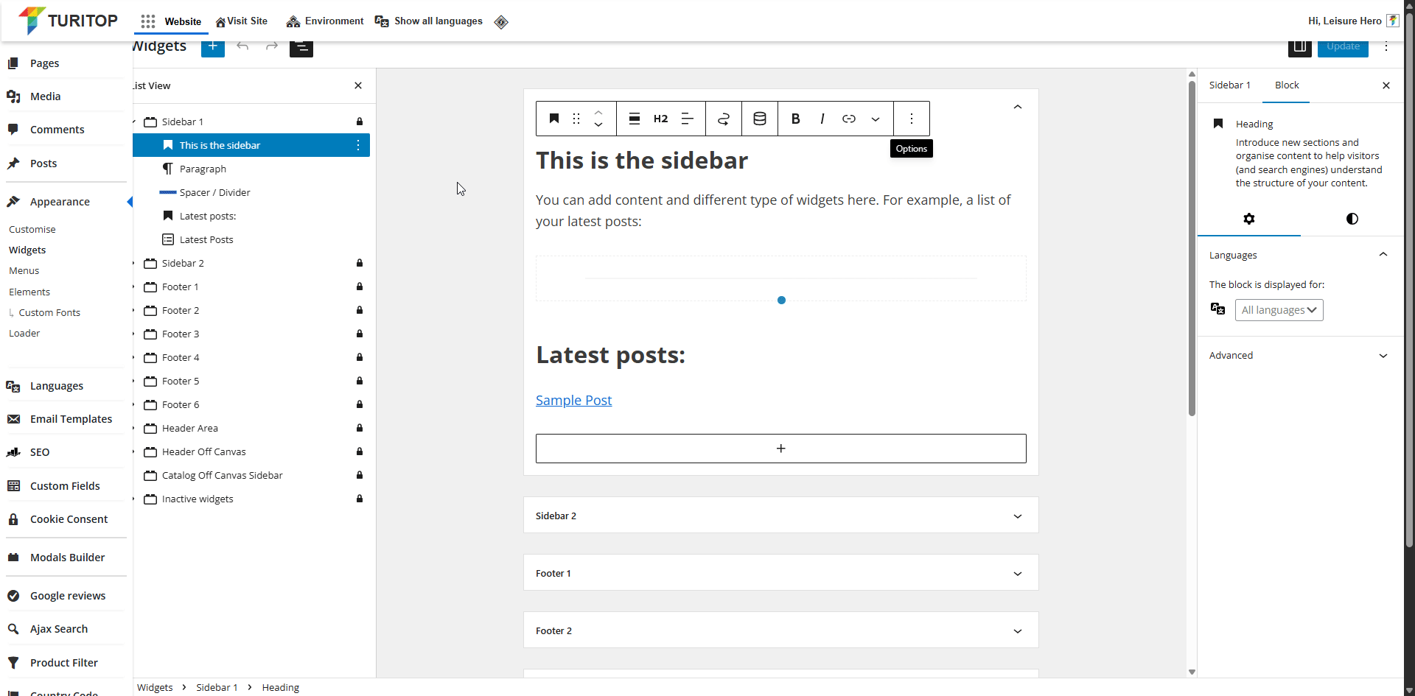Click the blue block inserter plus button
The width and height of the screenshot is (1415, 696).
[212, 47]
